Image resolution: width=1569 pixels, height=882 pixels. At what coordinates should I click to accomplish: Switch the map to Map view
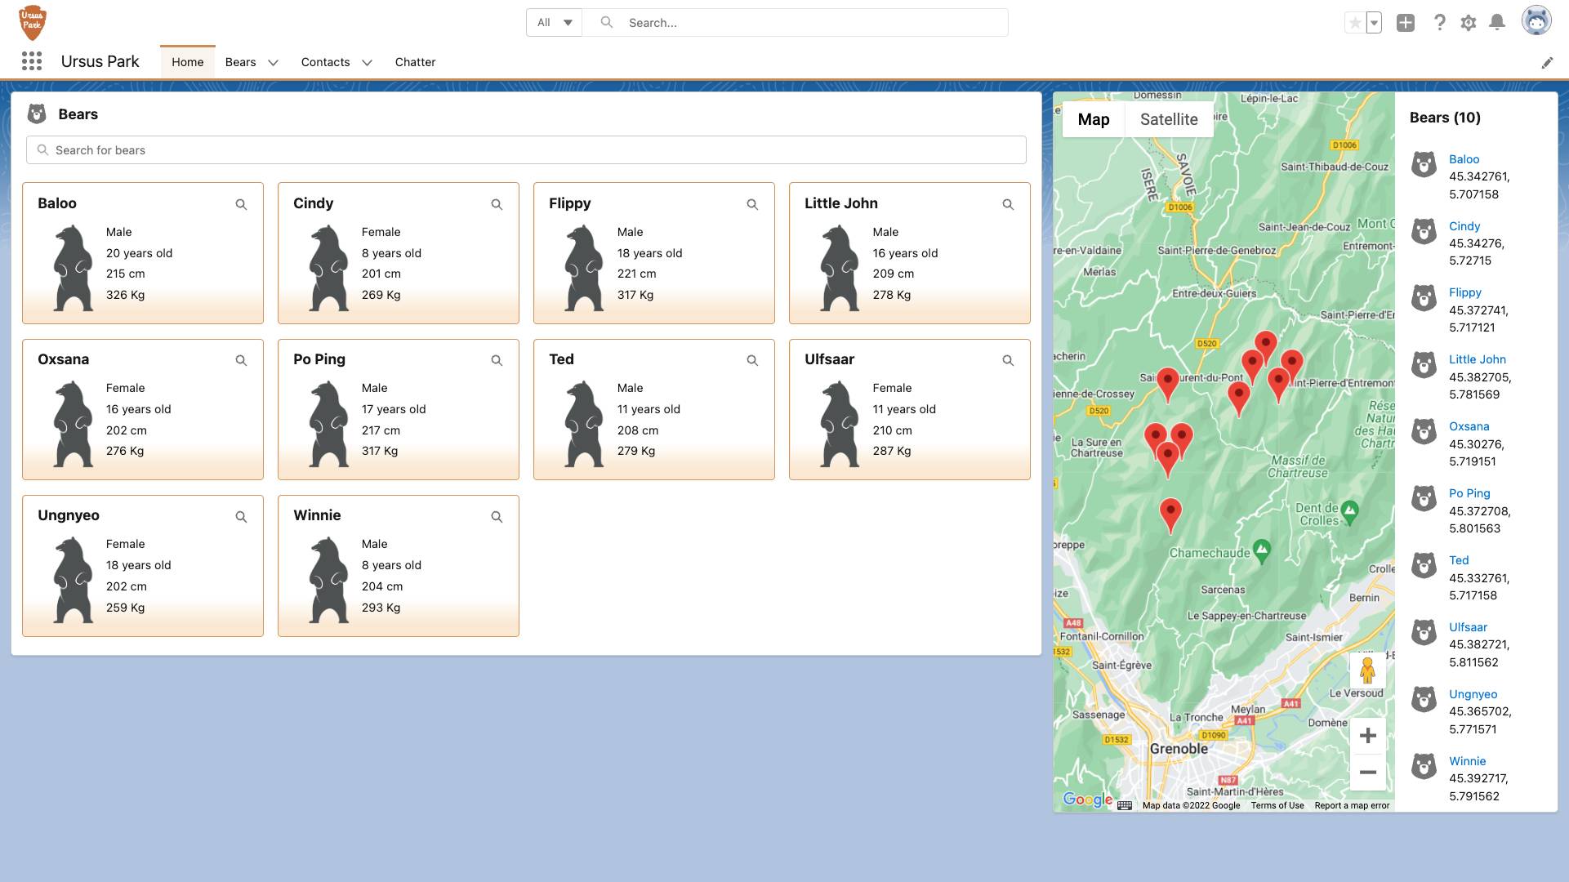point(1094,119)
